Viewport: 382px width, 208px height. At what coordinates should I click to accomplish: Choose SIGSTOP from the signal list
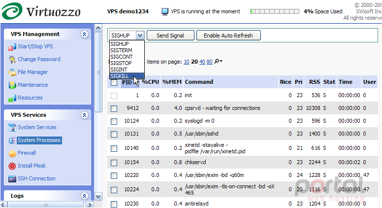(127, 63)
